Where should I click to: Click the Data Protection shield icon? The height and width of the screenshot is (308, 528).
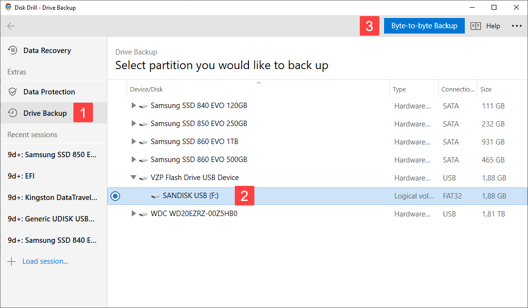(13, 92)
